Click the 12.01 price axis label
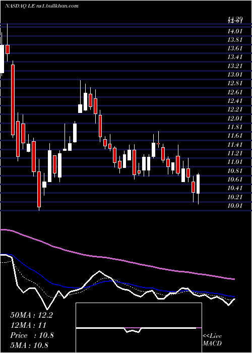This screenshot has height=353, width=252. point(235,118)
